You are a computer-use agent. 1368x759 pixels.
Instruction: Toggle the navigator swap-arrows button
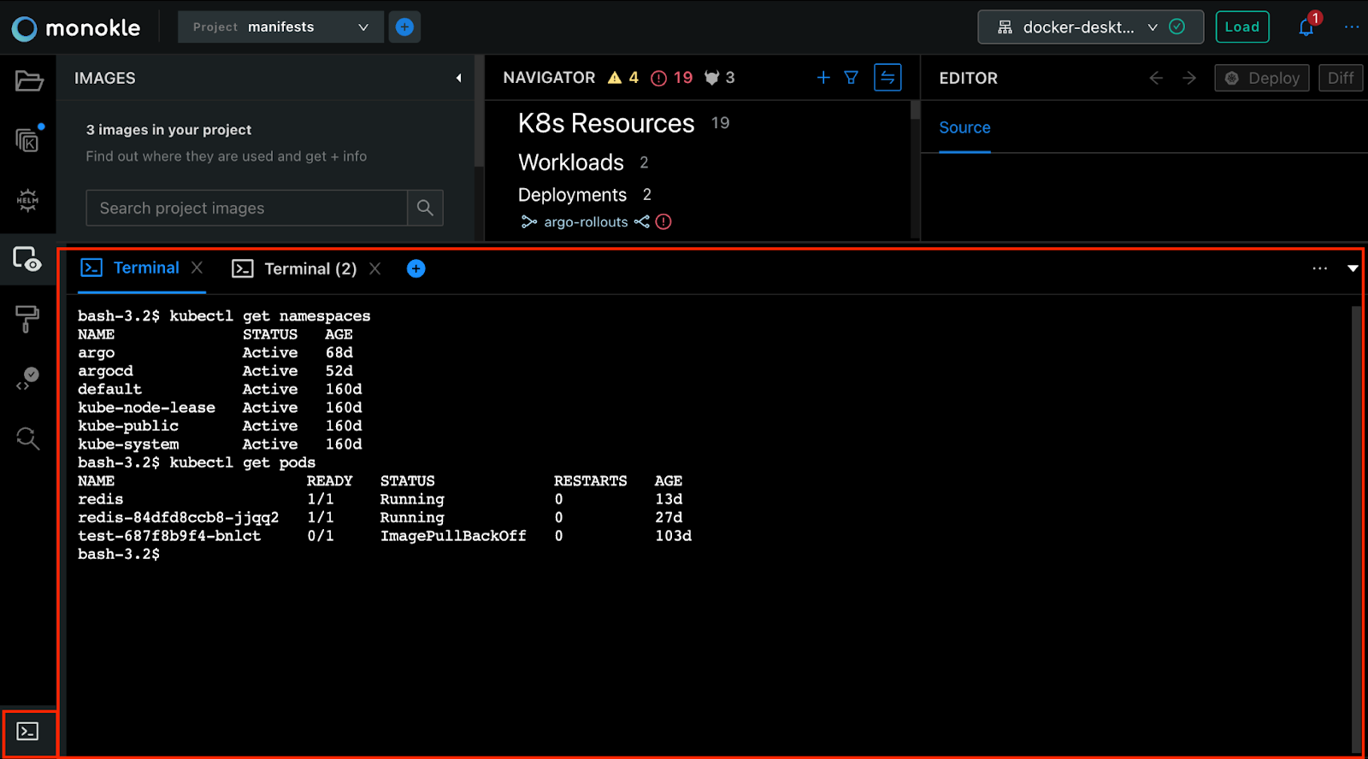coord(887,78)
